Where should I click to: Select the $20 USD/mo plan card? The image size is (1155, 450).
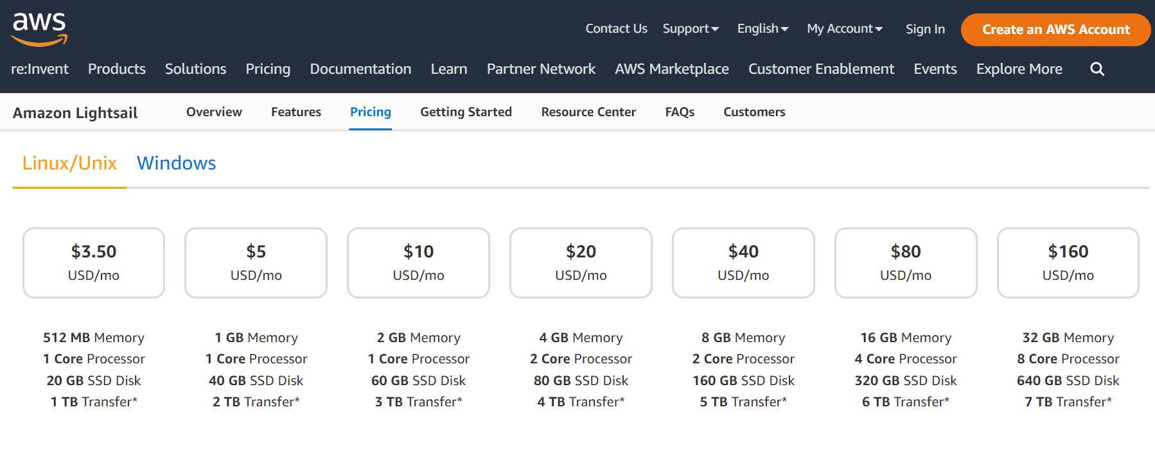[581, 263]
